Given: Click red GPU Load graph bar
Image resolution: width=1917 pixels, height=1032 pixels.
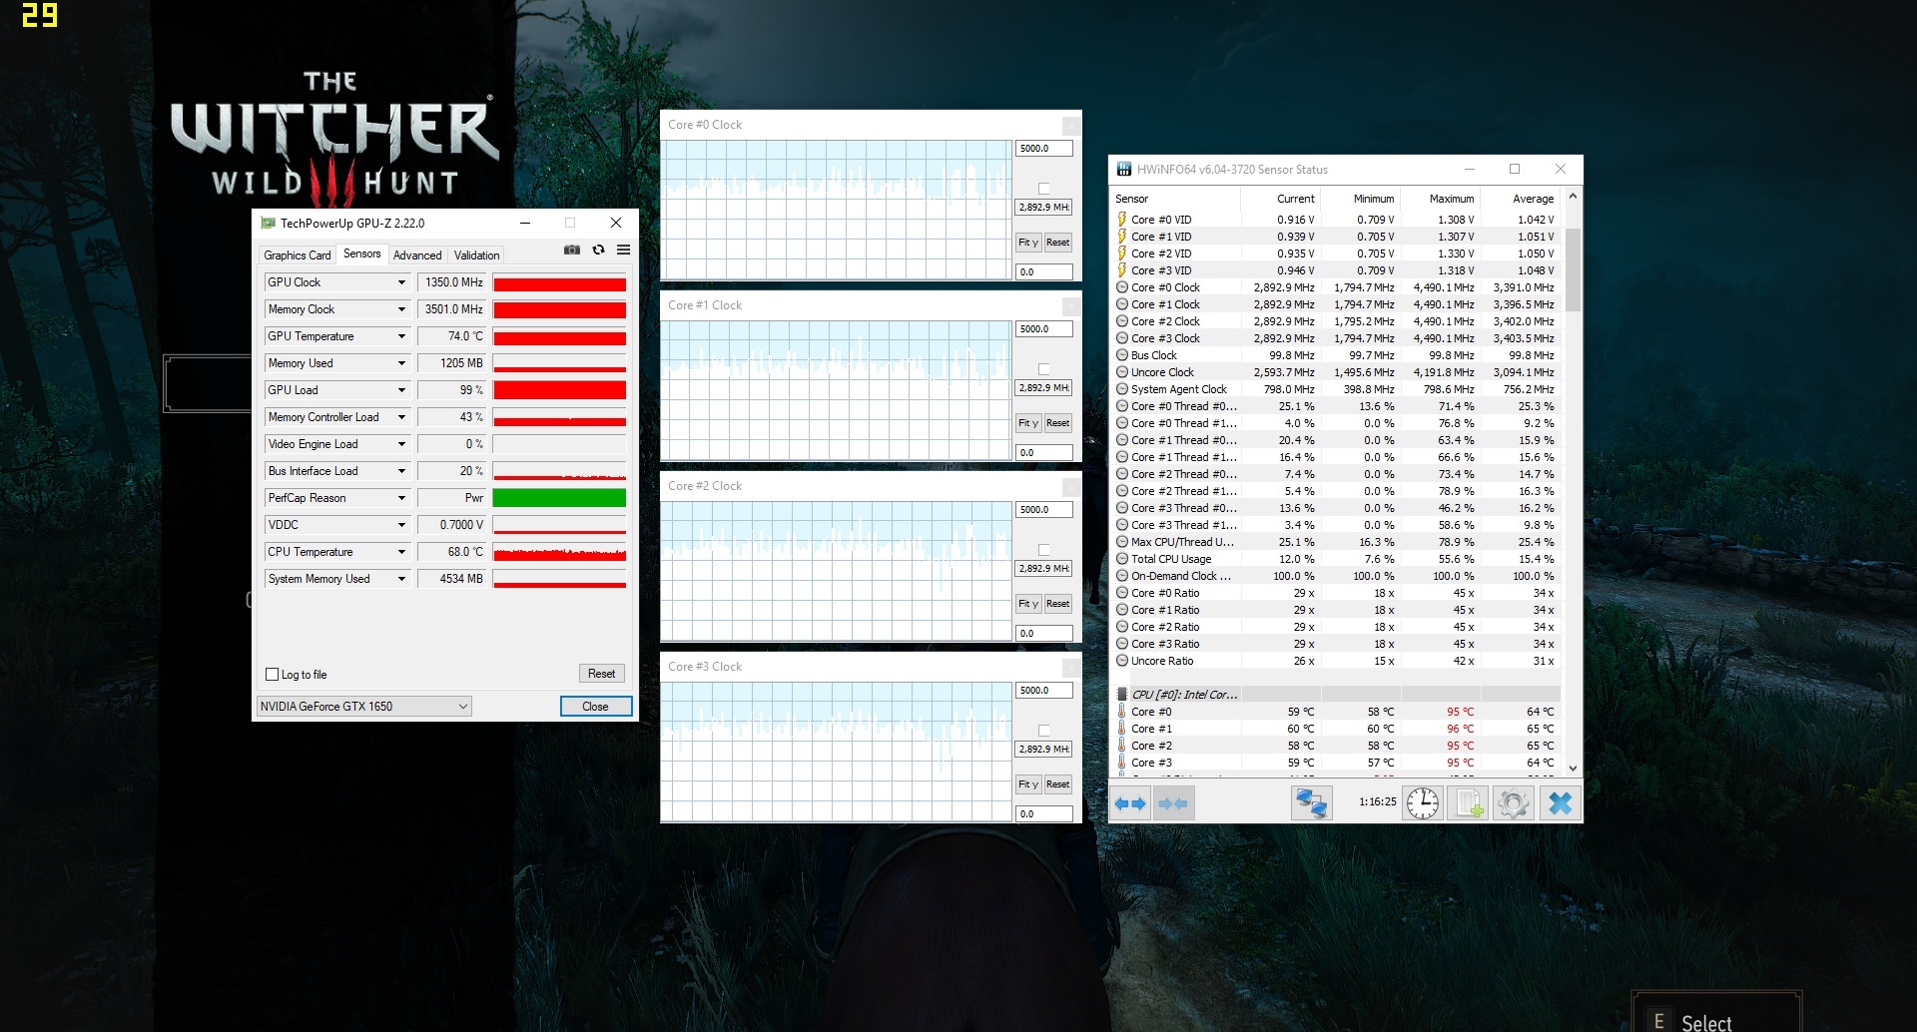Looking at the screenshot, I should click(x=559, y=390).
